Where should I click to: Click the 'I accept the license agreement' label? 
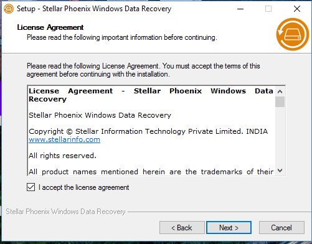point(83,187)
